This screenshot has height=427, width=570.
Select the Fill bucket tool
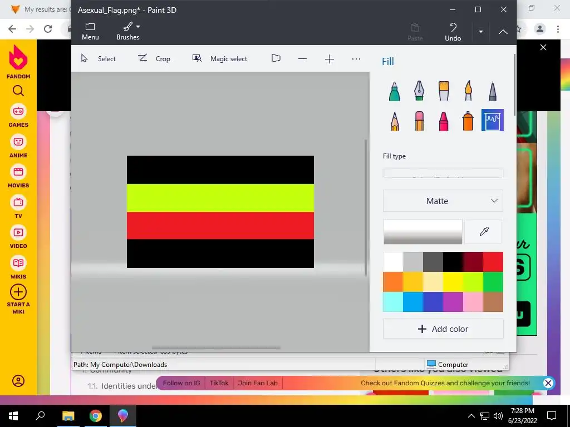493,120
